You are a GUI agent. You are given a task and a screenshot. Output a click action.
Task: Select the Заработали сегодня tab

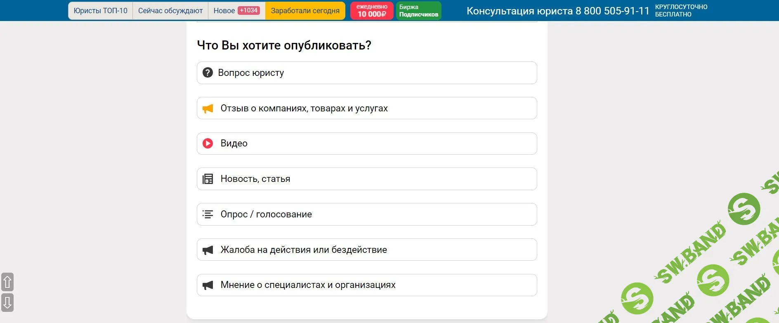[x=305, y=11]
